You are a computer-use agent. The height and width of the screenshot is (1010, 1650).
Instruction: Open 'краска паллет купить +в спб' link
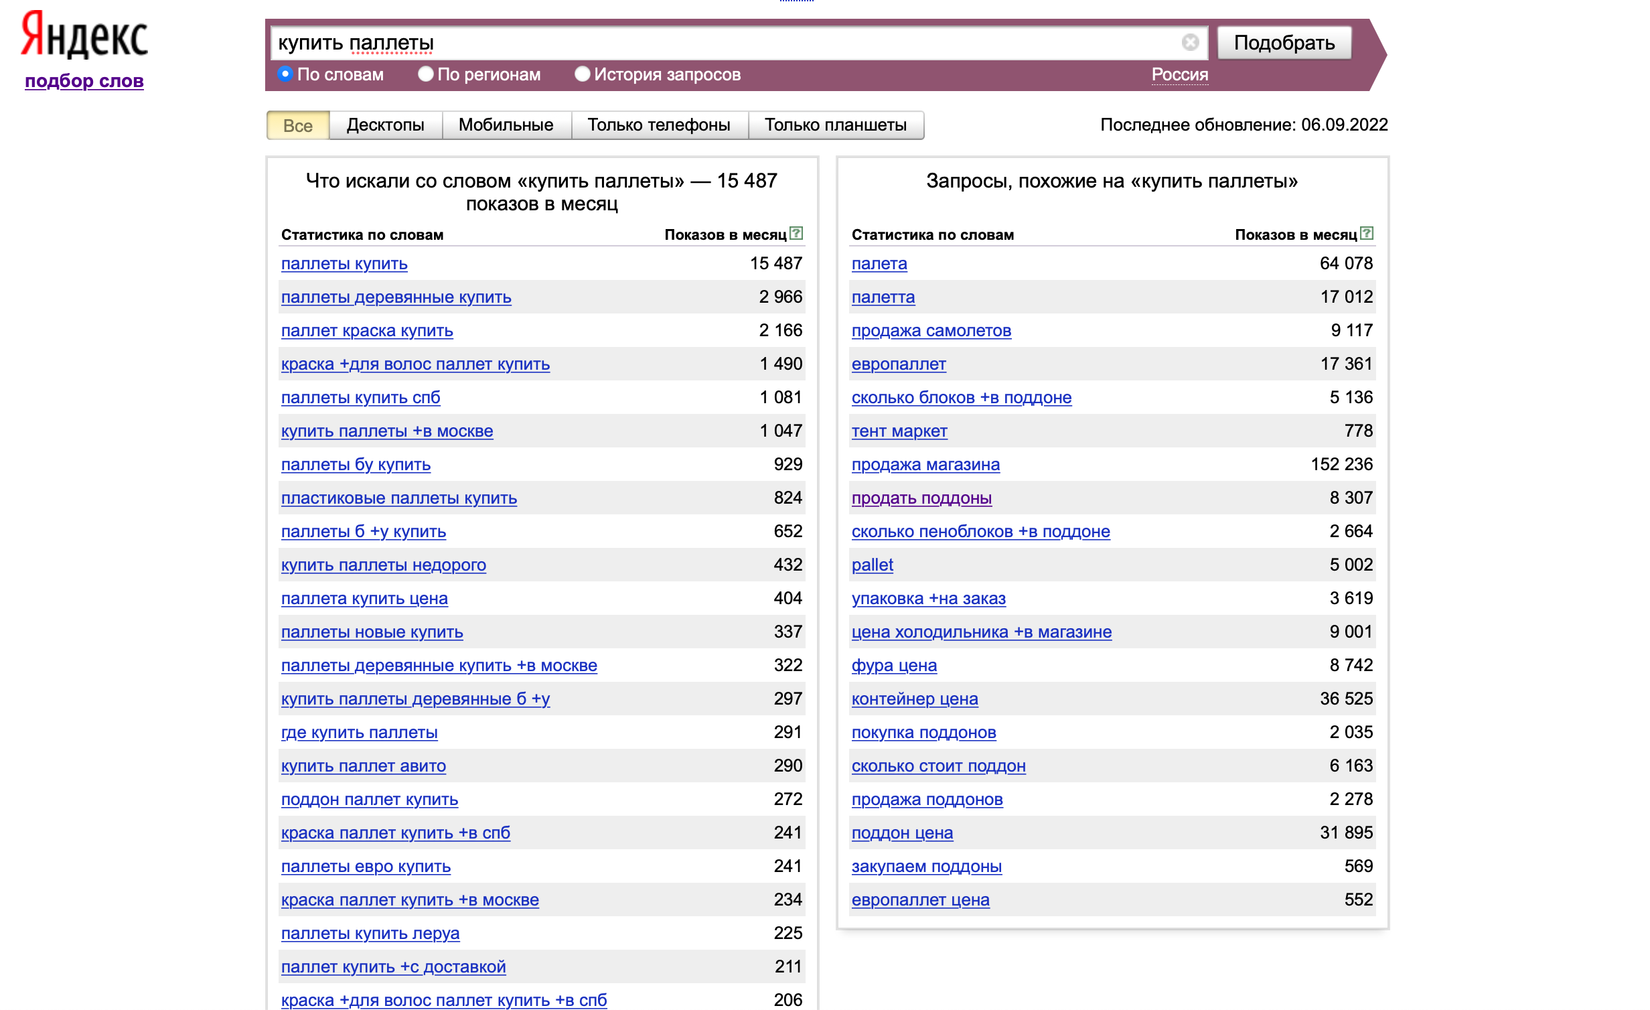(396, 833)
